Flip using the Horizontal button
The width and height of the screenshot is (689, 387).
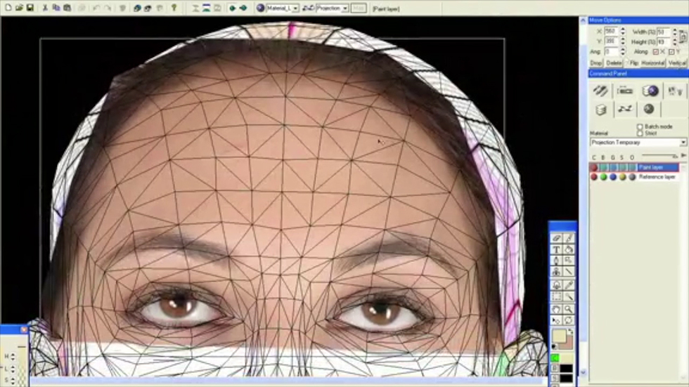[x=652, y=63]
